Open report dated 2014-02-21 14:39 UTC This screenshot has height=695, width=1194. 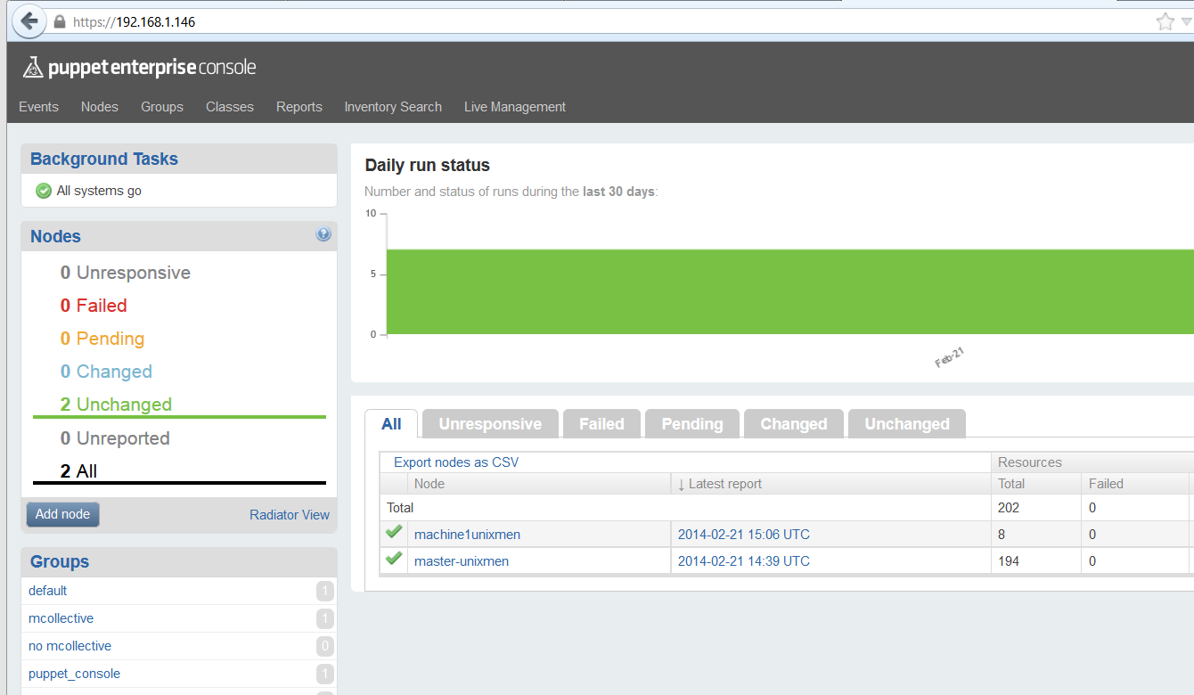click(744, 561)
